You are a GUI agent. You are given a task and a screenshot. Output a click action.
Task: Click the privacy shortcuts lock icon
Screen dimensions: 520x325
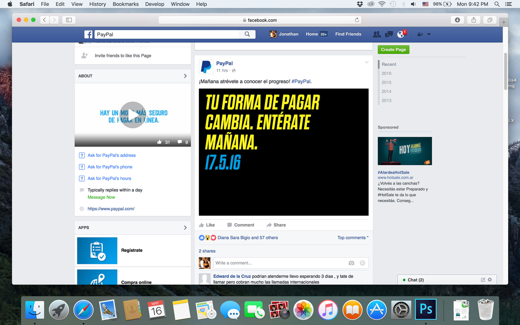coord(420,34)
